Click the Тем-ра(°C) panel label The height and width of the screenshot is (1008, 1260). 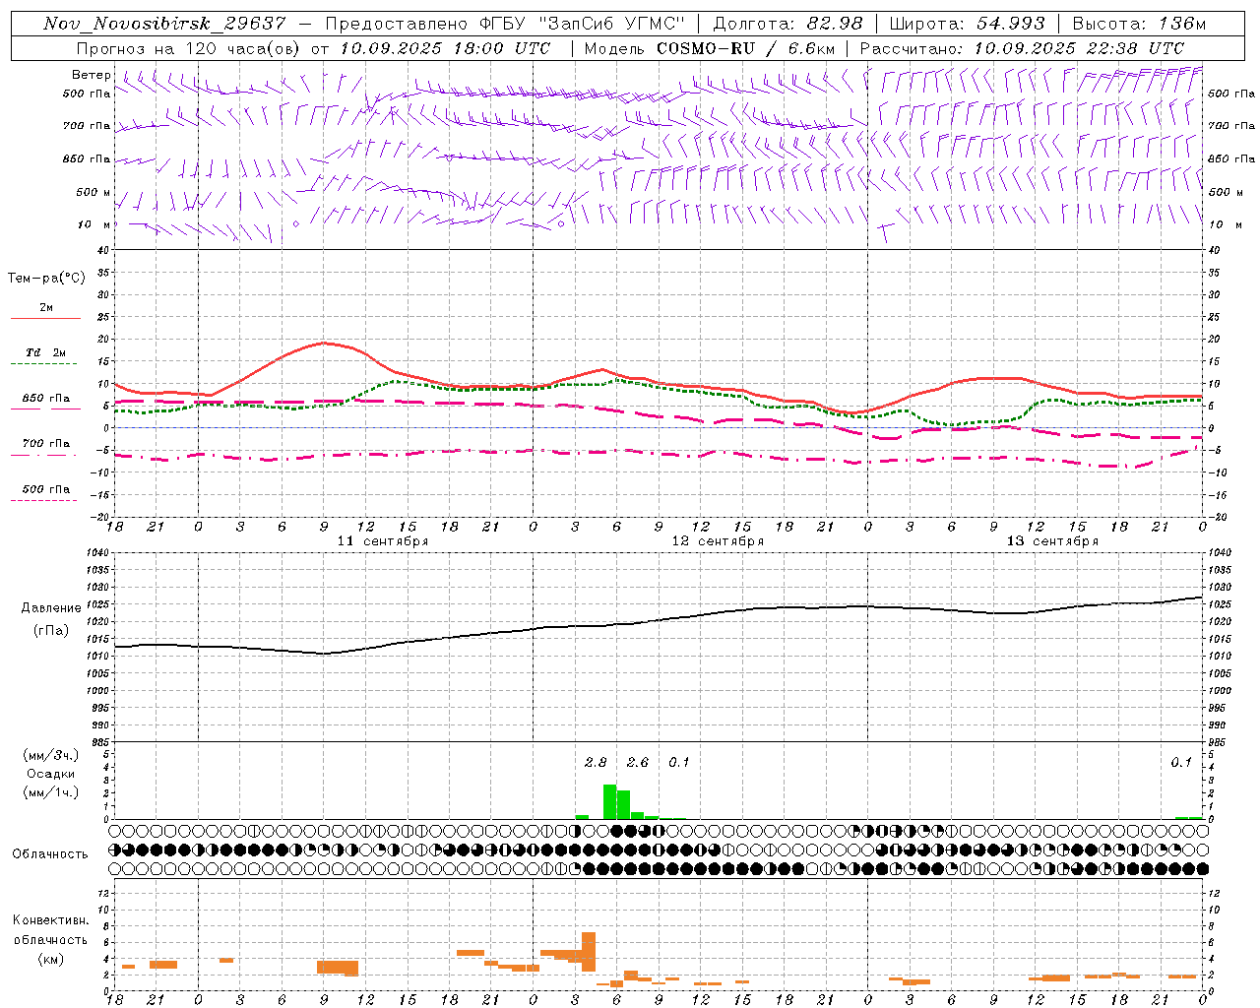click(x=46, y=279)
